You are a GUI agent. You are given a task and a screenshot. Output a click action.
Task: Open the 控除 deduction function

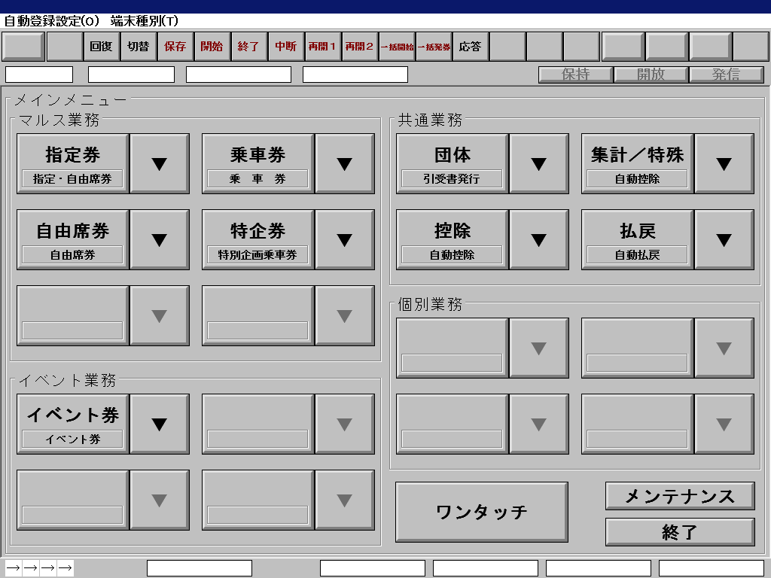coord(453,240)
